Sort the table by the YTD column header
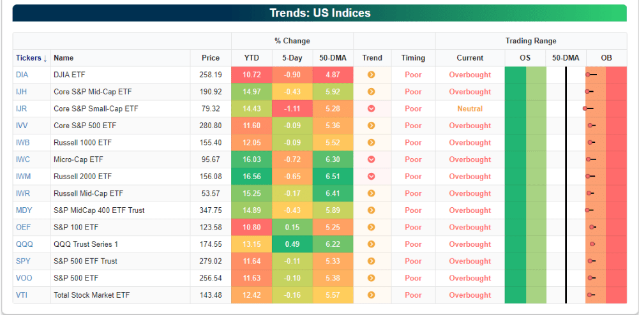639x315 pixels. [x=252, y=58]
